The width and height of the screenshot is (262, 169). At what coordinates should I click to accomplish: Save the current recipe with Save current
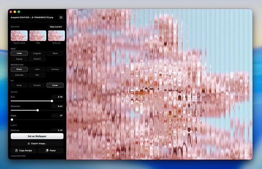tap(56, 27)
